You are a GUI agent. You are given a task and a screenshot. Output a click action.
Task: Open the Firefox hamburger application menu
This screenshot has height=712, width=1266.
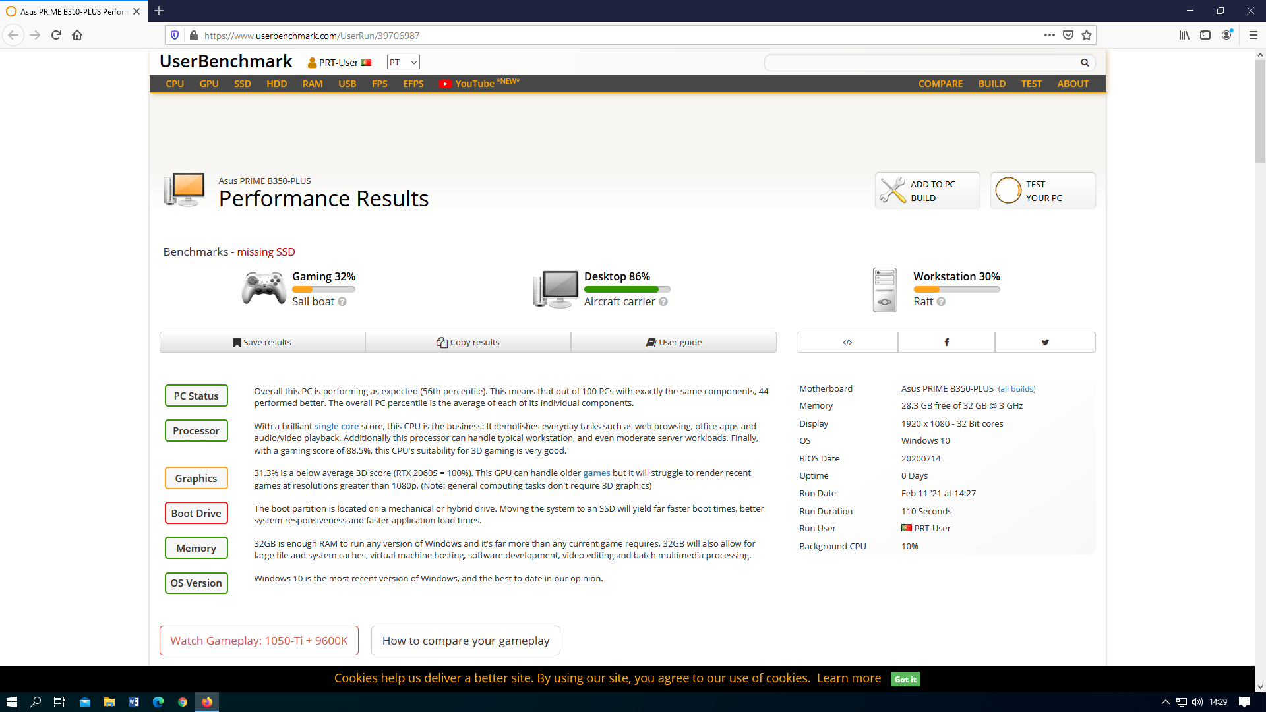[1253, 36]
